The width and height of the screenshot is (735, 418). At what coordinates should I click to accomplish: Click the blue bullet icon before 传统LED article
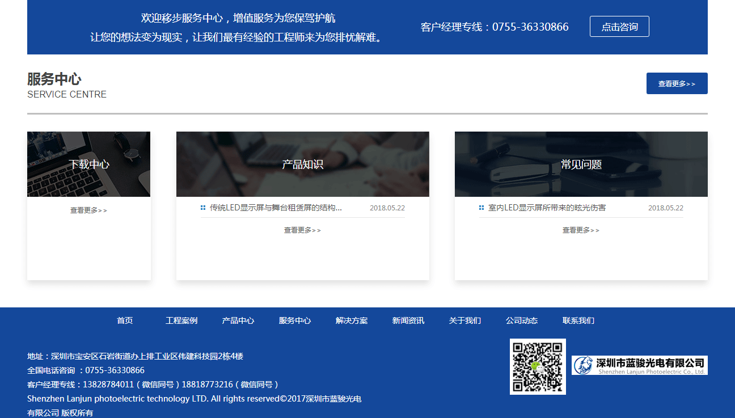click(203, 208)
